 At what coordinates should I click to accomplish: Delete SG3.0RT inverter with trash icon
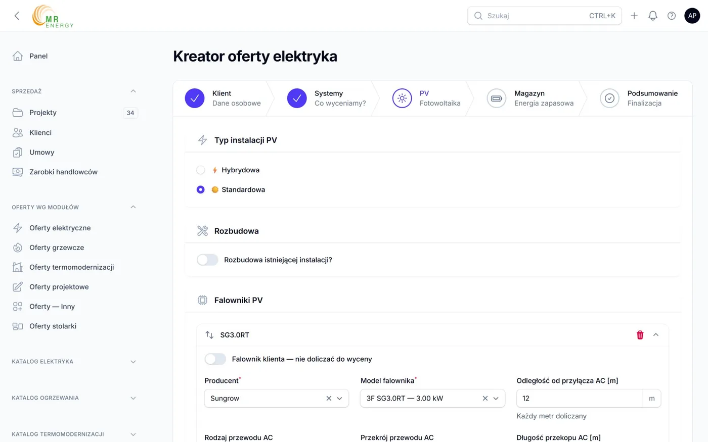pos(640,335)
